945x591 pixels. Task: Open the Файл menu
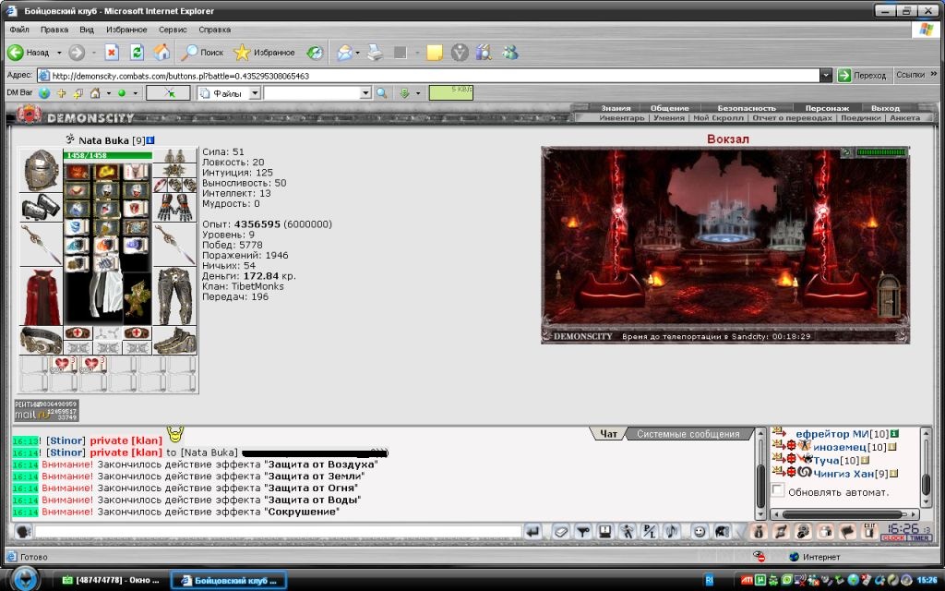(x=19, y=30)
